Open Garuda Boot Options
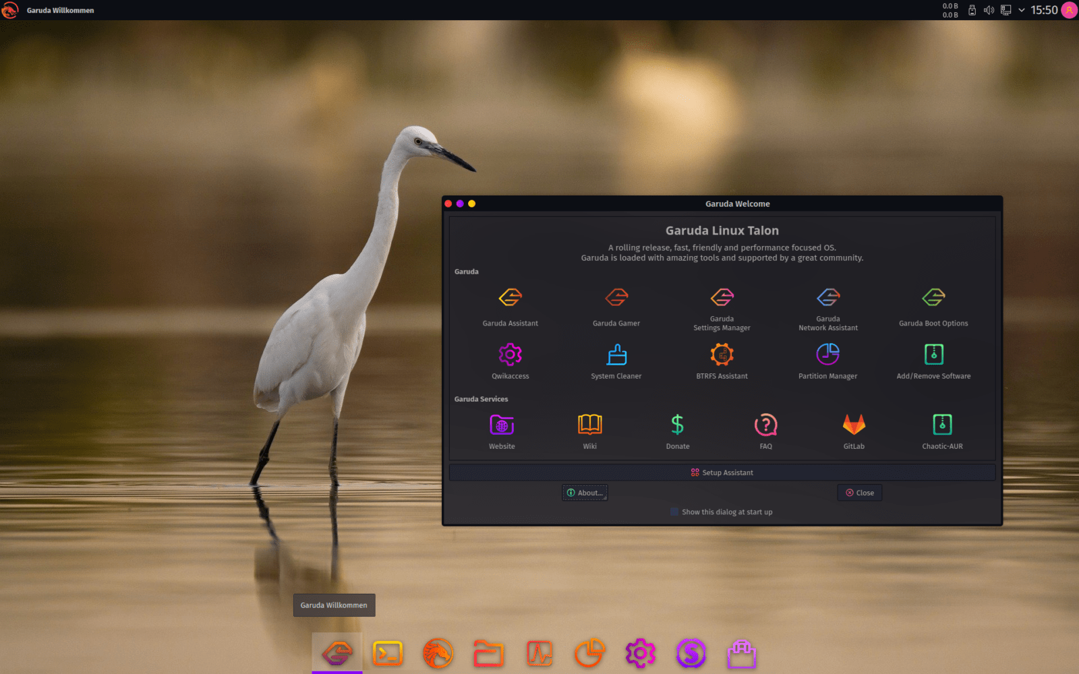This screenshot has width=1079, height=674. click(933, 307)
